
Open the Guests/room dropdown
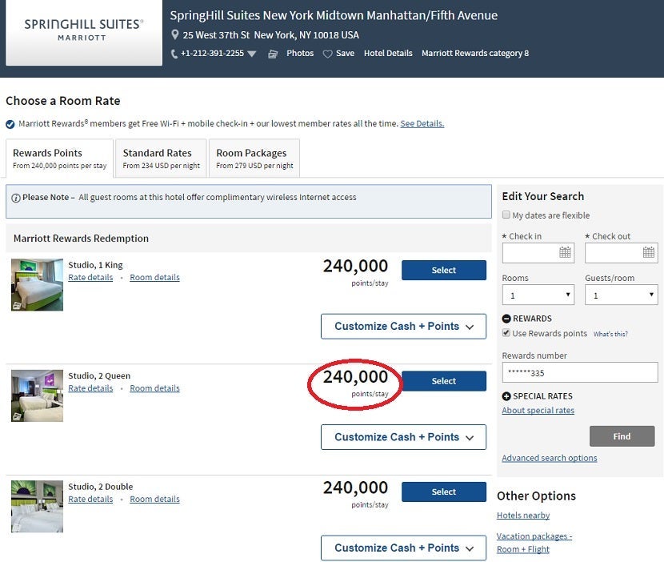[622, 295]
